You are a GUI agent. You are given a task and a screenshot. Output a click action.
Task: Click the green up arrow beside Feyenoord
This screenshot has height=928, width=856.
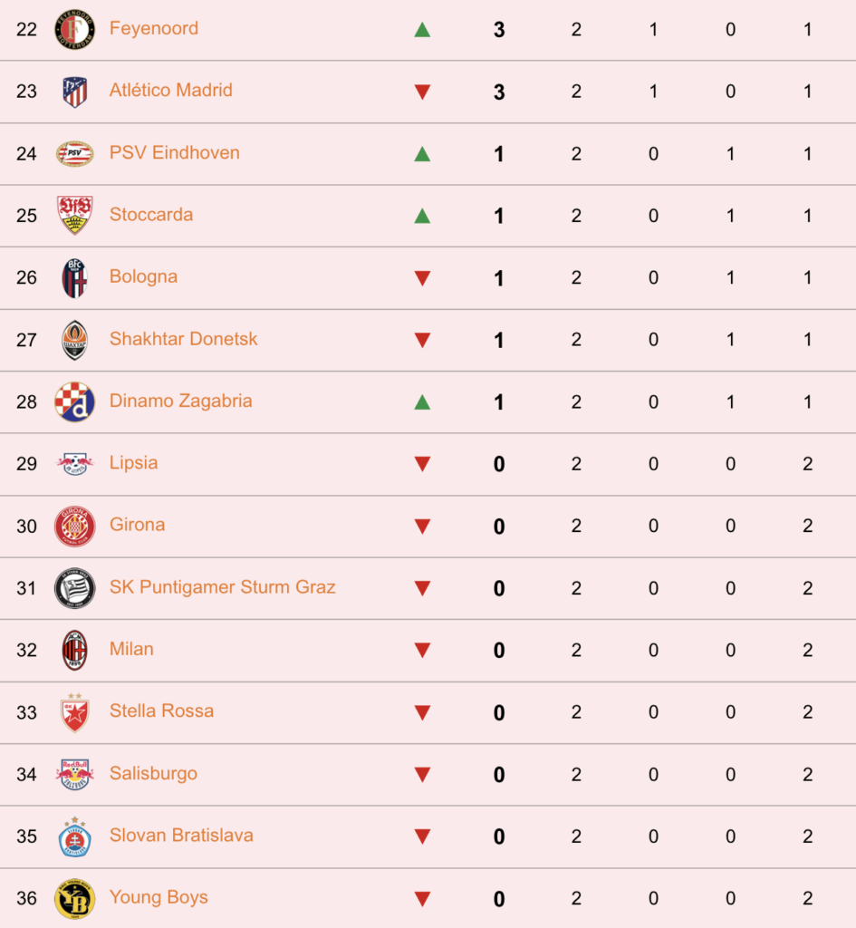pyautogui.click(x=422, y=30)
